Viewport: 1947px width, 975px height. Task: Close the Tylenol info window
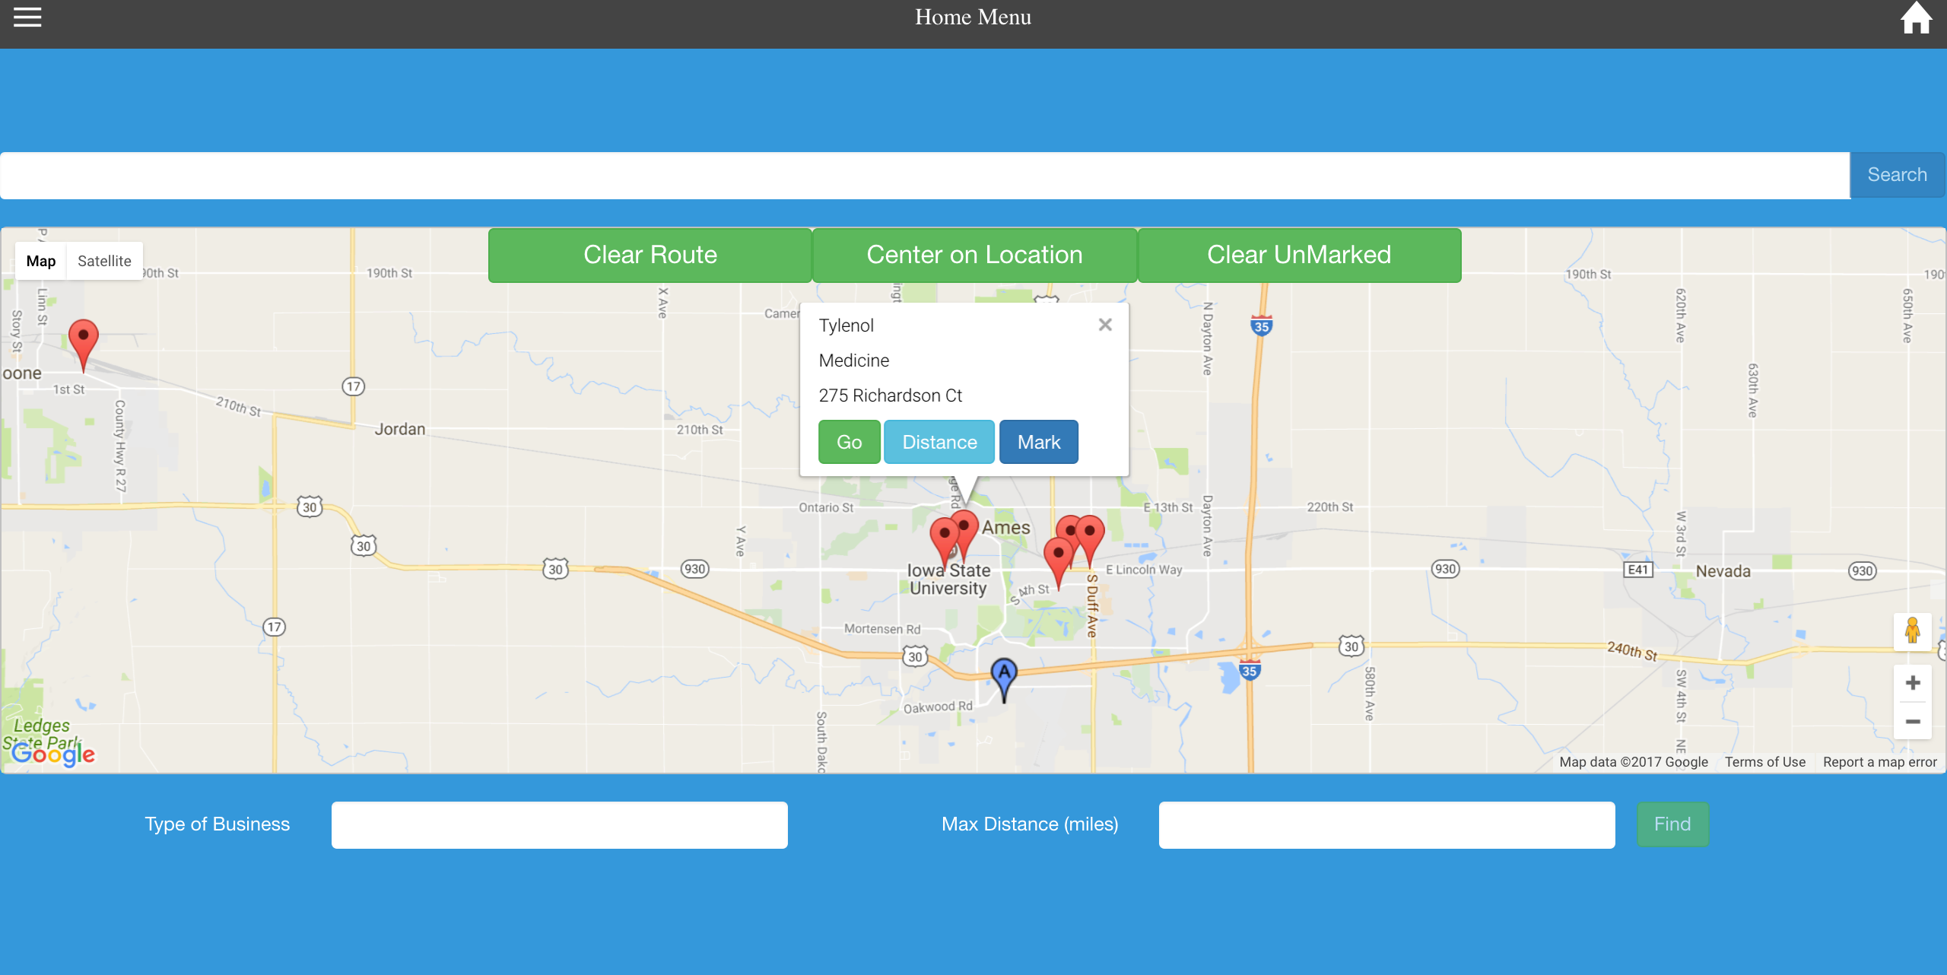click(1105, 325)
